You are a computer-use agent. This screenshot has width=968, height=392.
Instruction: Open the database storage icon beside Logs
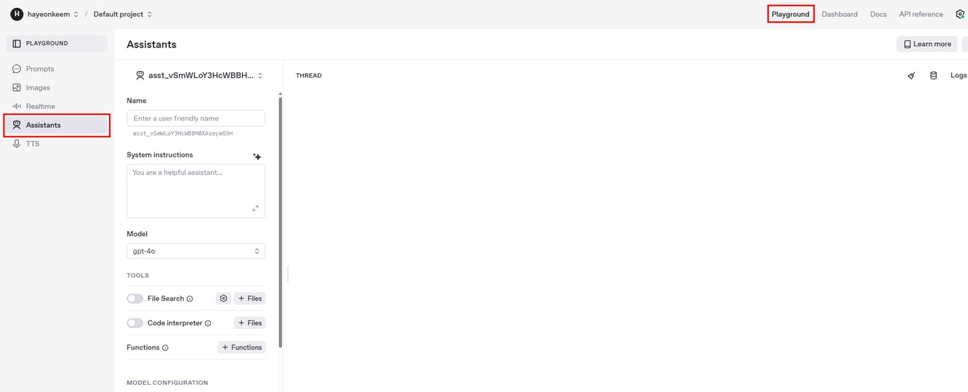[933, 75]
